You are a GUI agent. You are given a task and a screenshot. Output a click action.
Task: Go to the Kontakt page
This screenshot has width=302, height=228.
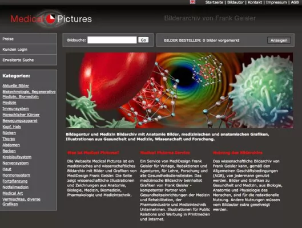[255, 2]
